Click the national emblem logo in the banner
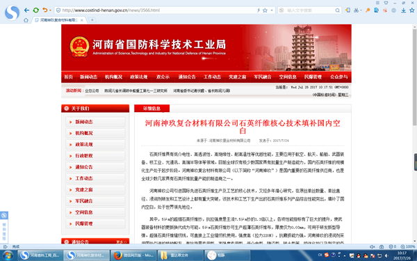The width and height of the screenshot is (417, 261). click(x=79, y=47)
